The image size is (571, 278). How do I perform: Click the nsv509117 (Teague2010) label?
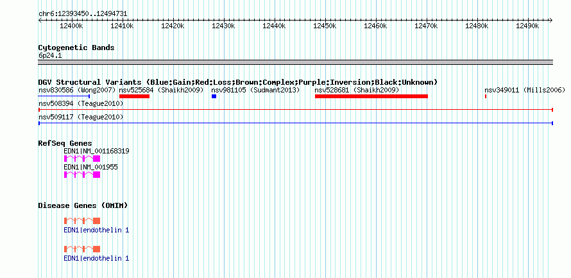81,117
